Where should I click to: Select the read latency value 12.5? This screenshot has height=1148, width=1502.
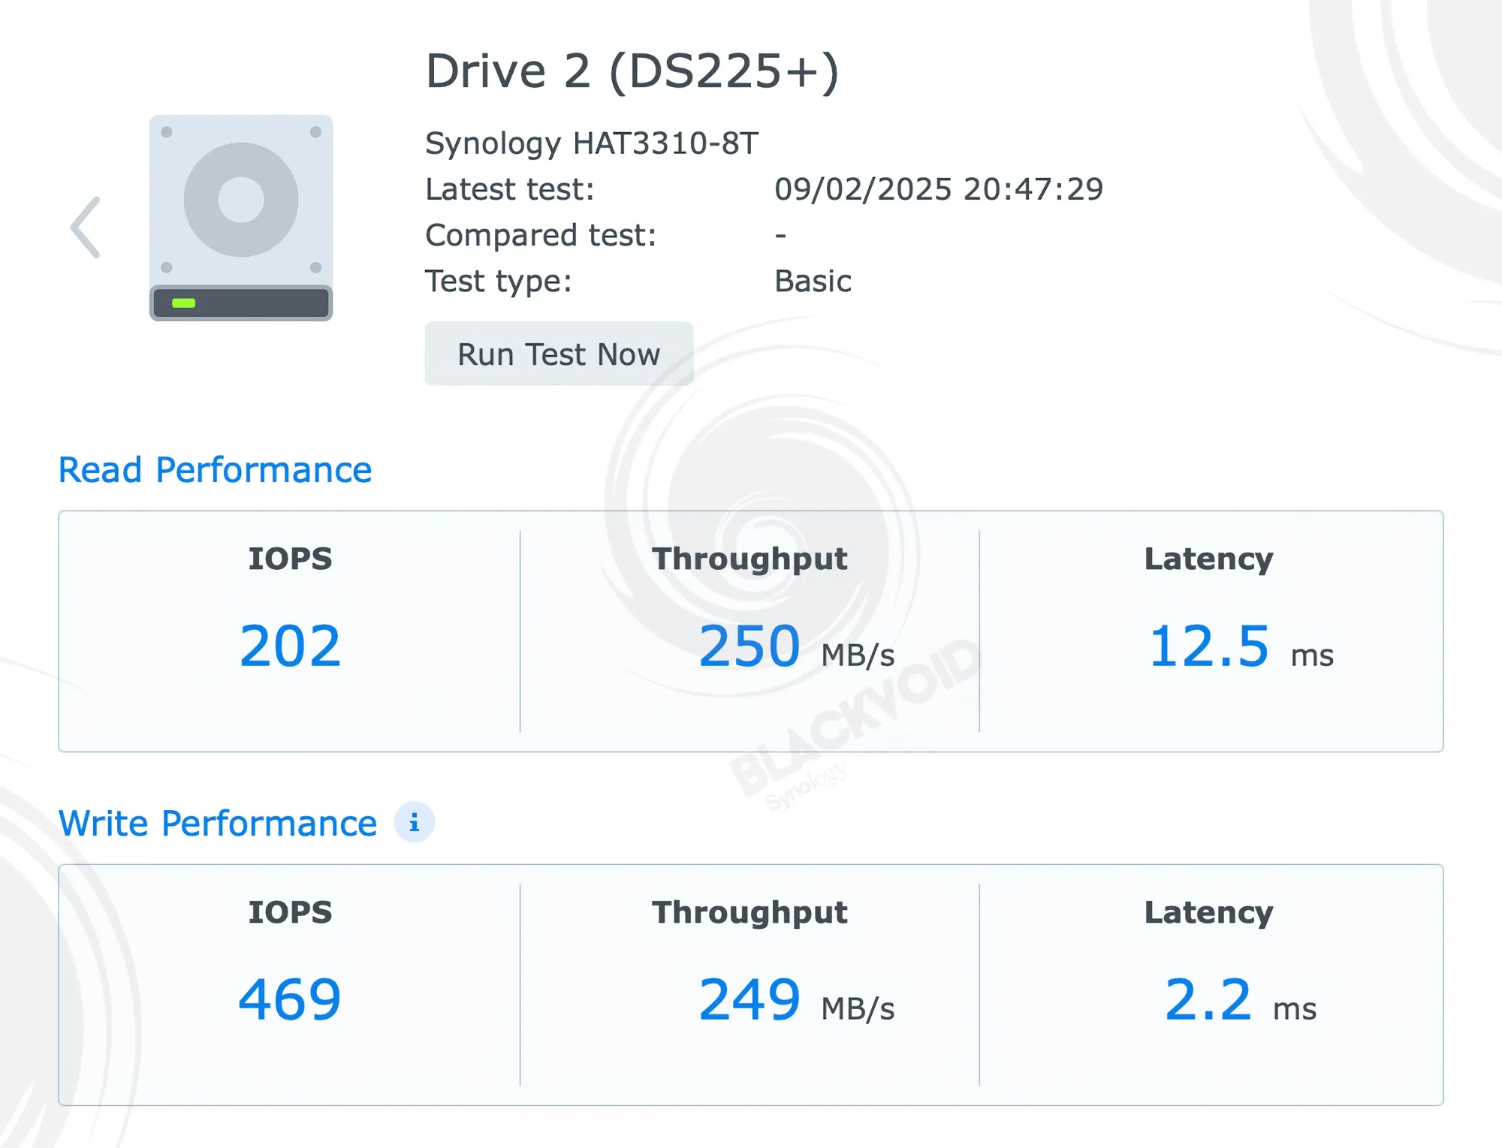click(1209, 646)
